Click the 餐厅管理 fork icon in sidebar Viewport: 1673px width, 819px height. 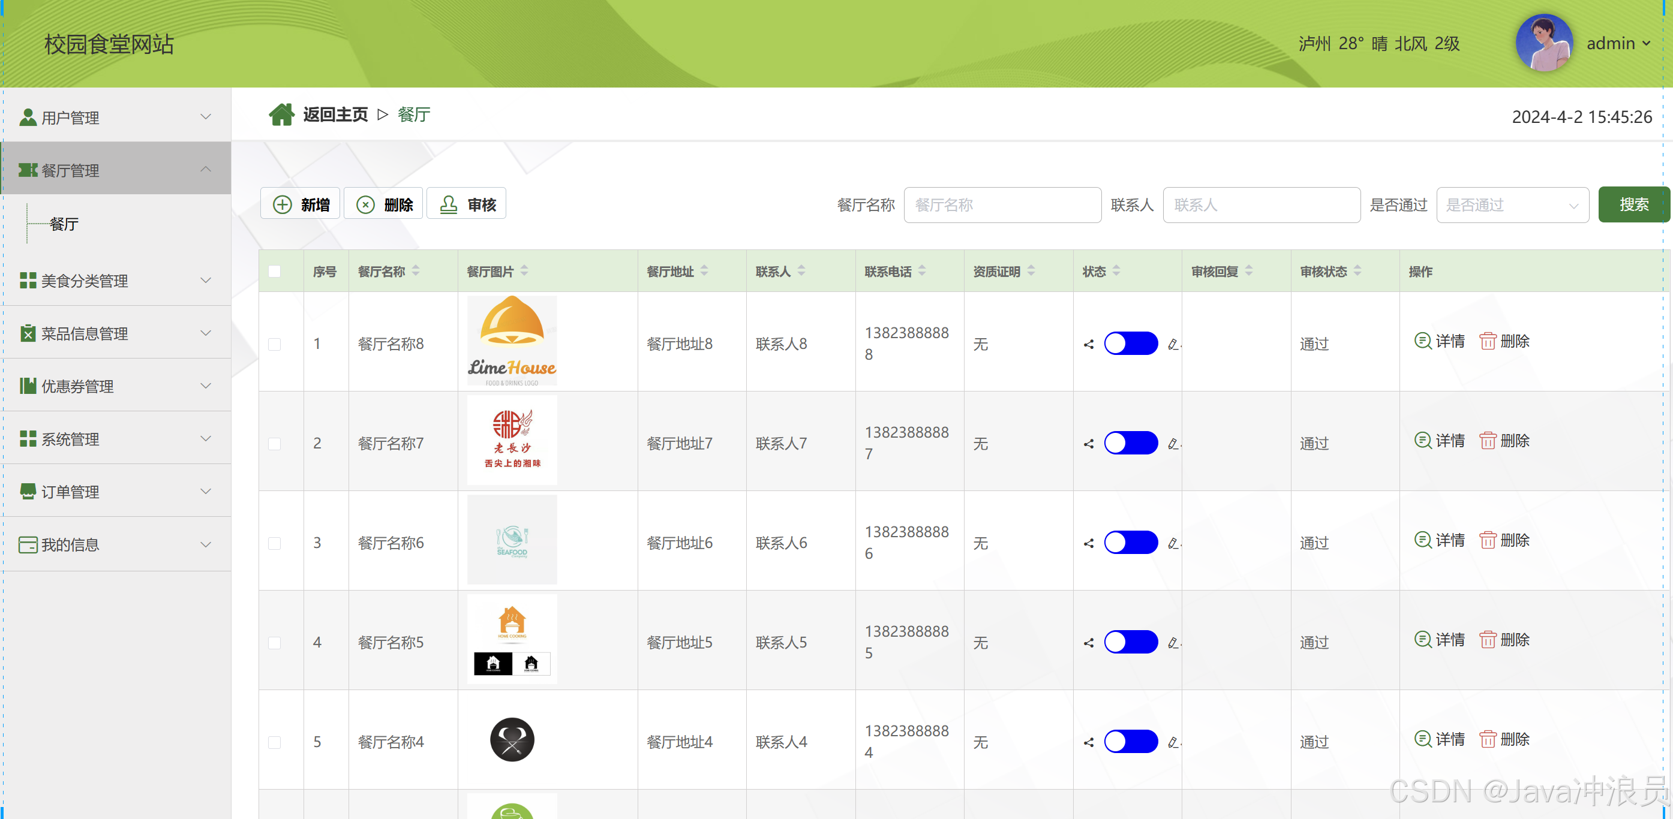tap(27, 170)
